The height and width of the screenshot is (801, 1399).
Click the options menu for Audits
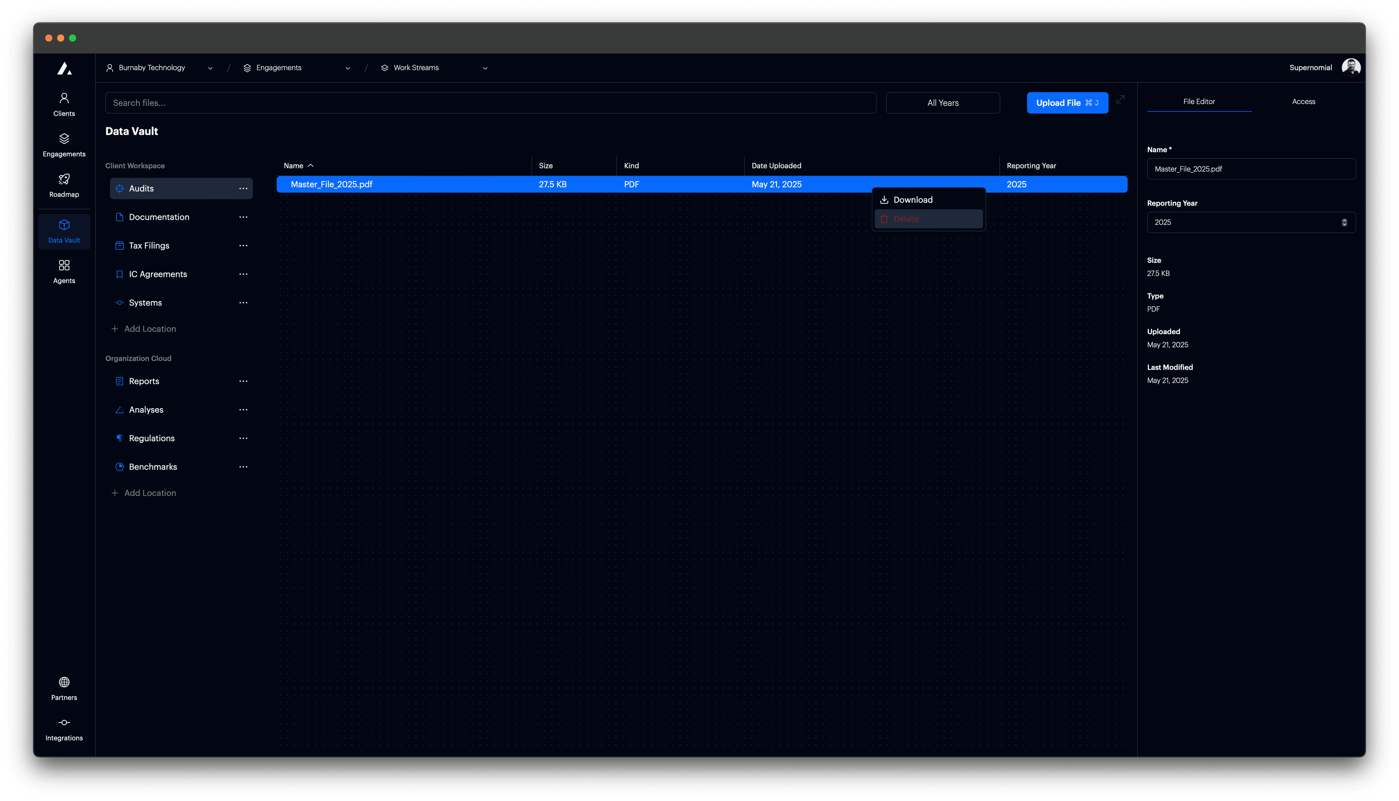point(243,188)
